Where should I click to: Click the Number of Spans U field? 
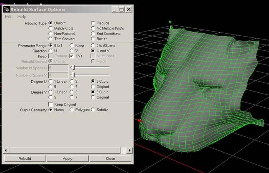[58, 68]
